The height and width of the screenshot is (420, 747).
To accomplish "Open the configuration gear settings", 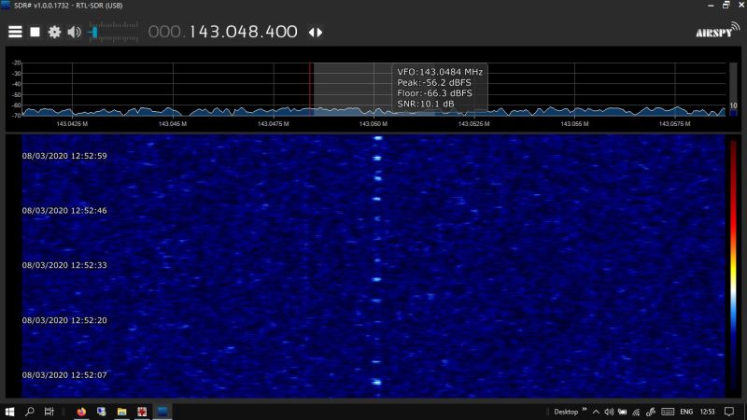I will click(x=54, y=32).
